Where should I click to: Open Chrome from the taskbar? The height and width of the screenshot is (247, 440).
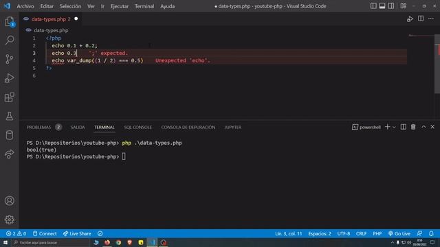(118, 242)
